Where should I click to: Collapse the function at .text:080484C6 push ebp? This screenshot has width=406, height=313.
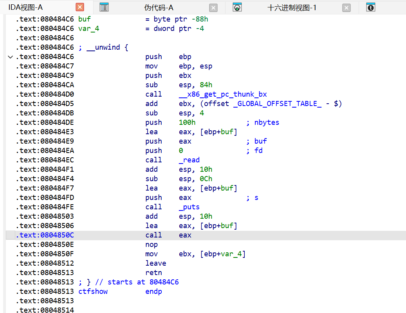pos(10,57)
